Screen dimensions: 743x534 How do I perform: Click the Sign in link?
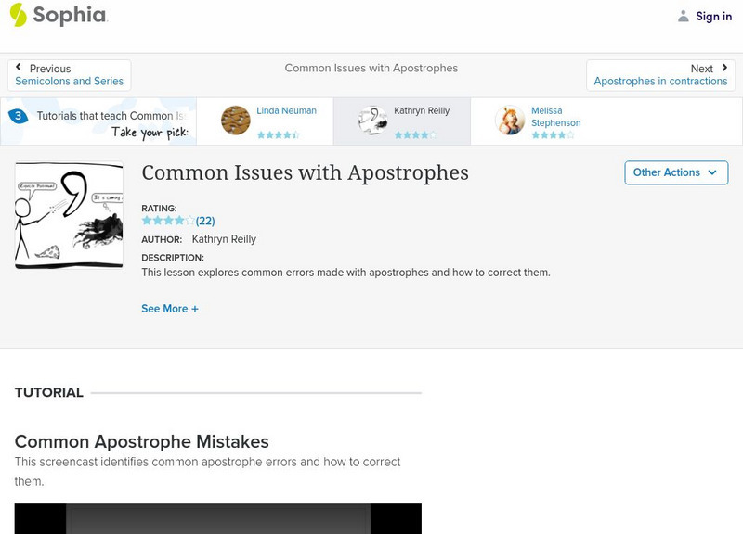tap(713, 16)
